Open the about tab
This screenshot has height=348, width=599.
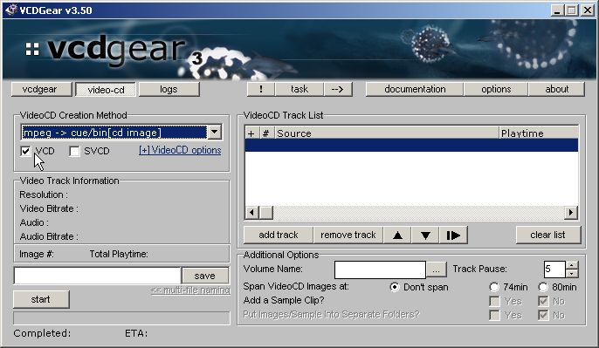point(556,89)
